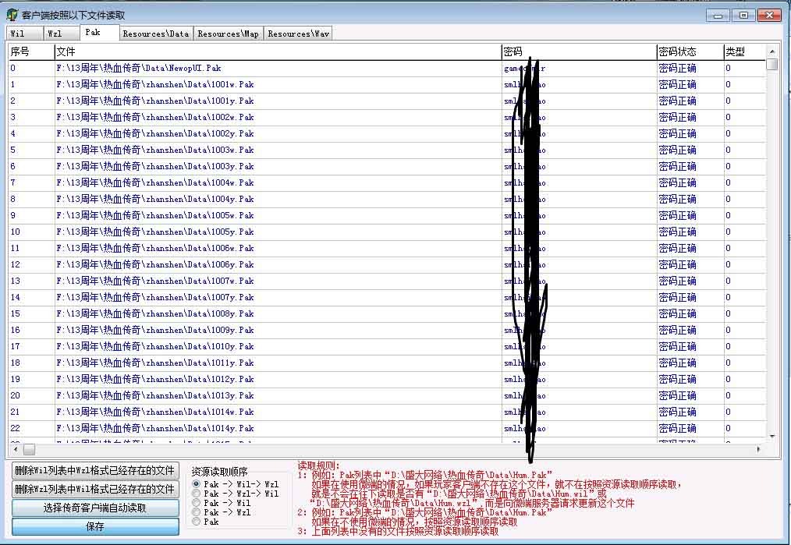Close the window
Image resolution: width=791 pixels, height=545 pixels.
[769, 15]
